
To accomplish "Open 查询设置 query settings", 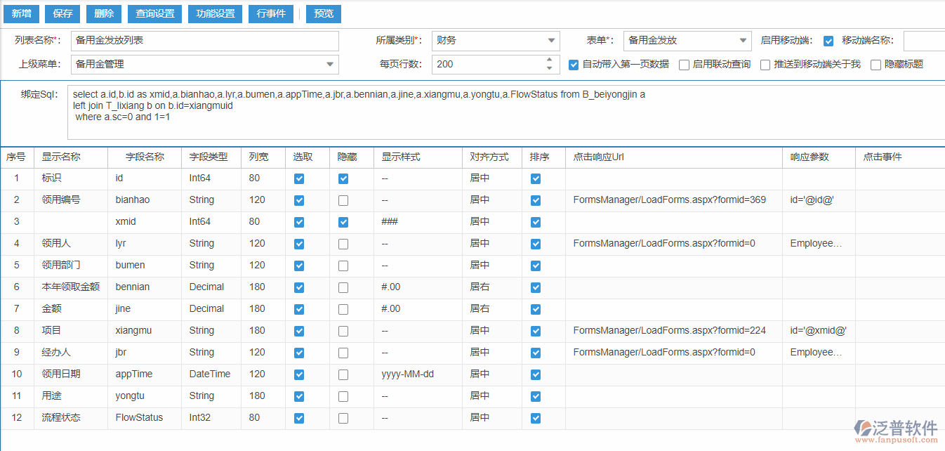I will pyautogui.click(x=154, y=13).
